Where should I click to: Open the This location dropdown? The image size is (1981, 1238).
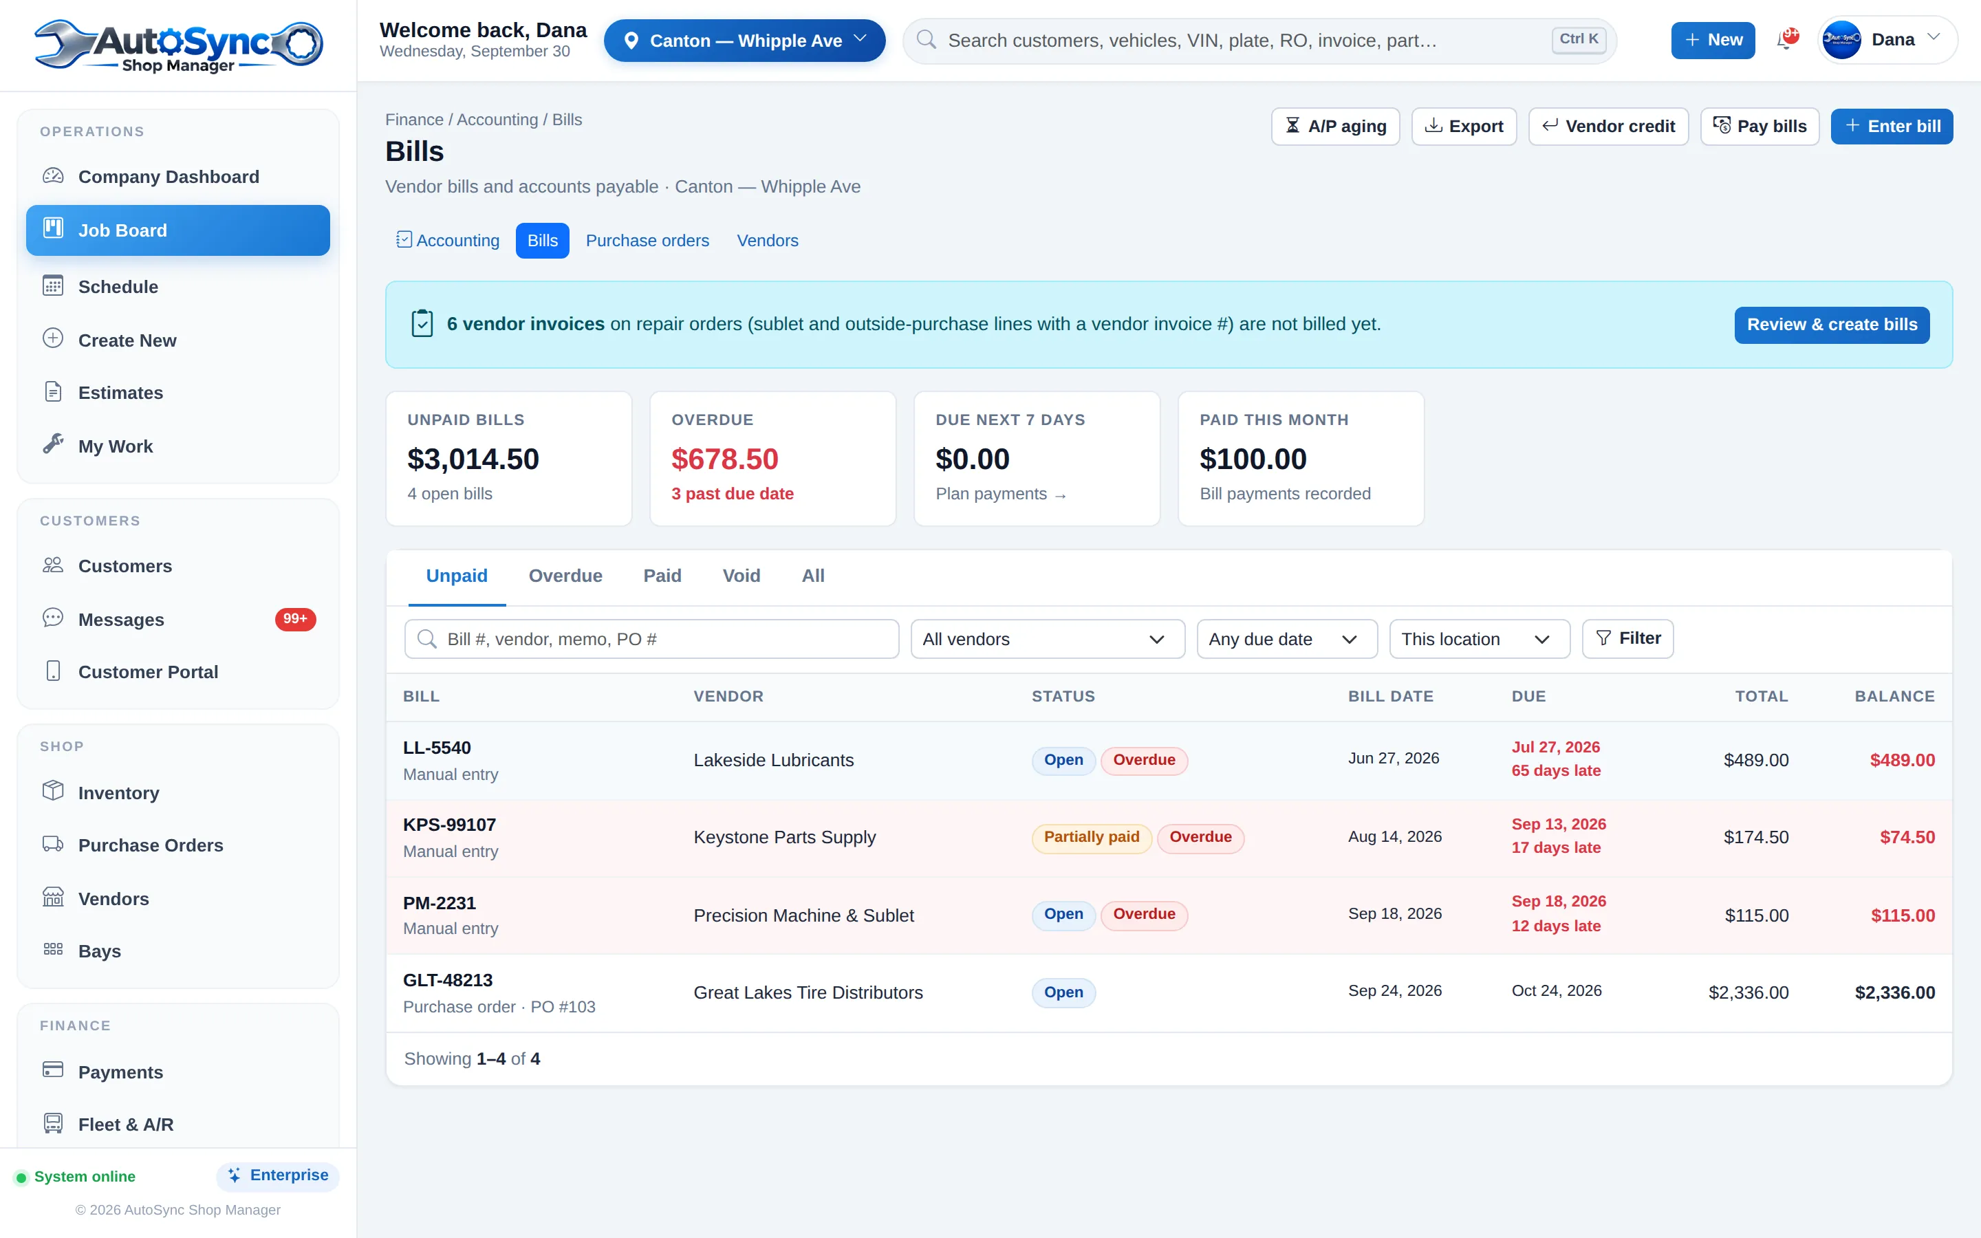tap(1479, 639)
